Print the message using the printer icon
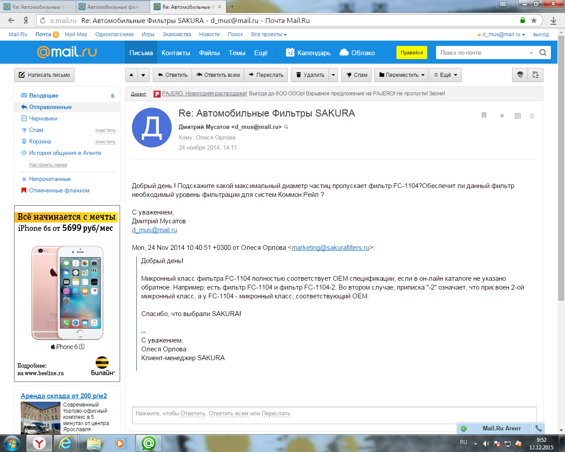Screen dimensions: 565x452 tap(520, 75)
